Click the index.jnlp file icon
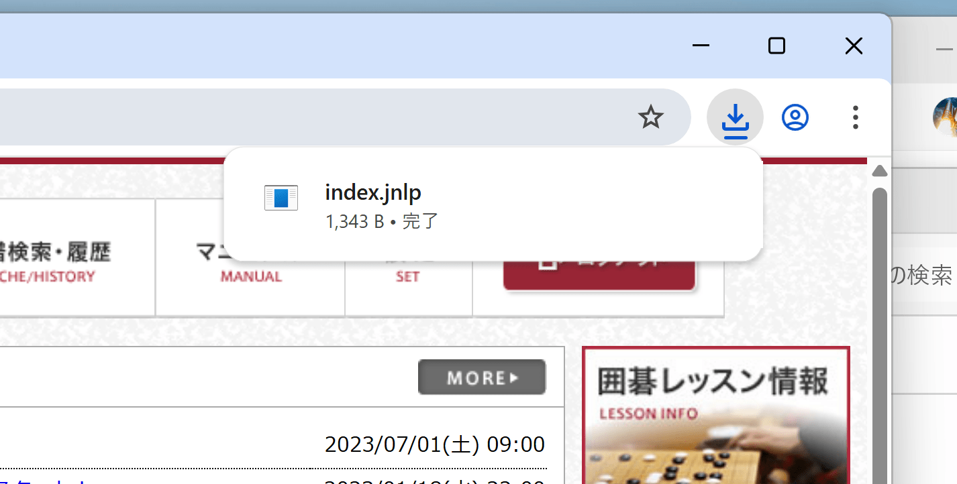Viewport: 957px width, 484px height. [281, 197]
